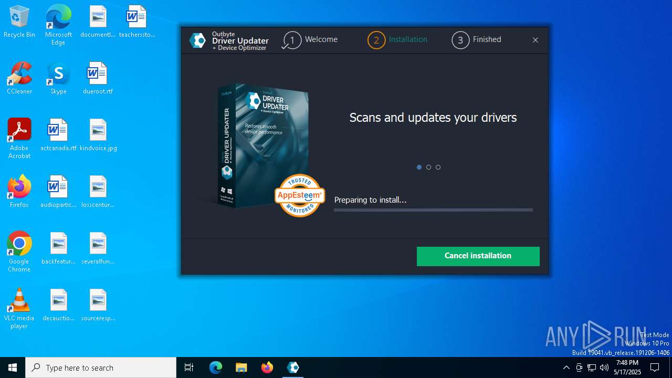Select kindvoice.jpg desktop file
The height and width of the screenshot is (378, 672).
pos(98,135)
